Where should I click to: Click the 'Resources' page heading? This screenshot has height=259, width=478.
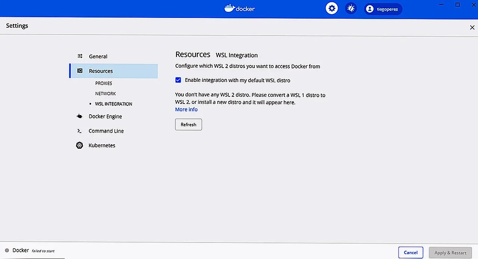point(193,55)
